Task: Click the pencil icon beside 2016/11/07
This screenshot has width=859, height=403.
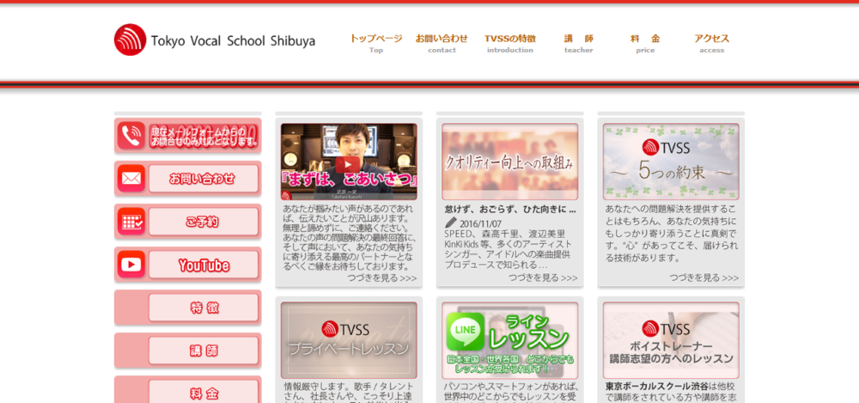Action: [451, 223]
